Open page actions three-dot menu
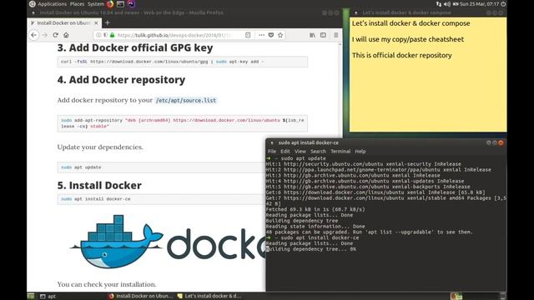Viewport: 534px width, 300px height. click(261, 35)
